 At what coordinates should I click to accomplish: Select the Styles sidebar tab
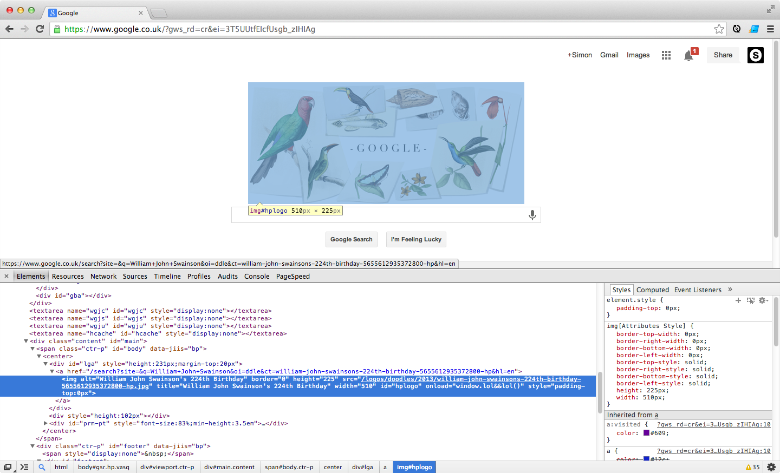pos(621,290)
